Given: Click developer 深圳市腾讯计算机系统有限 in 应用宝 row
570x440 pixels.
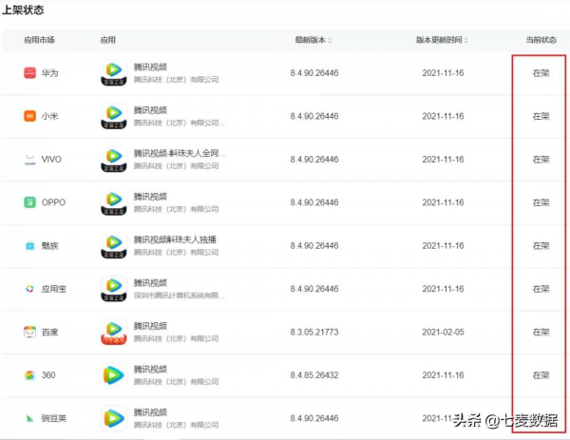Looking at the screenshot, I should click(x=179, y=296).
